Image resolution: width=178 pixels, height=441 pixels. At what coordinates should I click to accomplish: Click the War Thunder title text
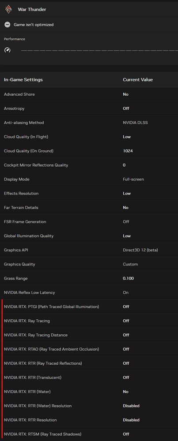(32, 9)
